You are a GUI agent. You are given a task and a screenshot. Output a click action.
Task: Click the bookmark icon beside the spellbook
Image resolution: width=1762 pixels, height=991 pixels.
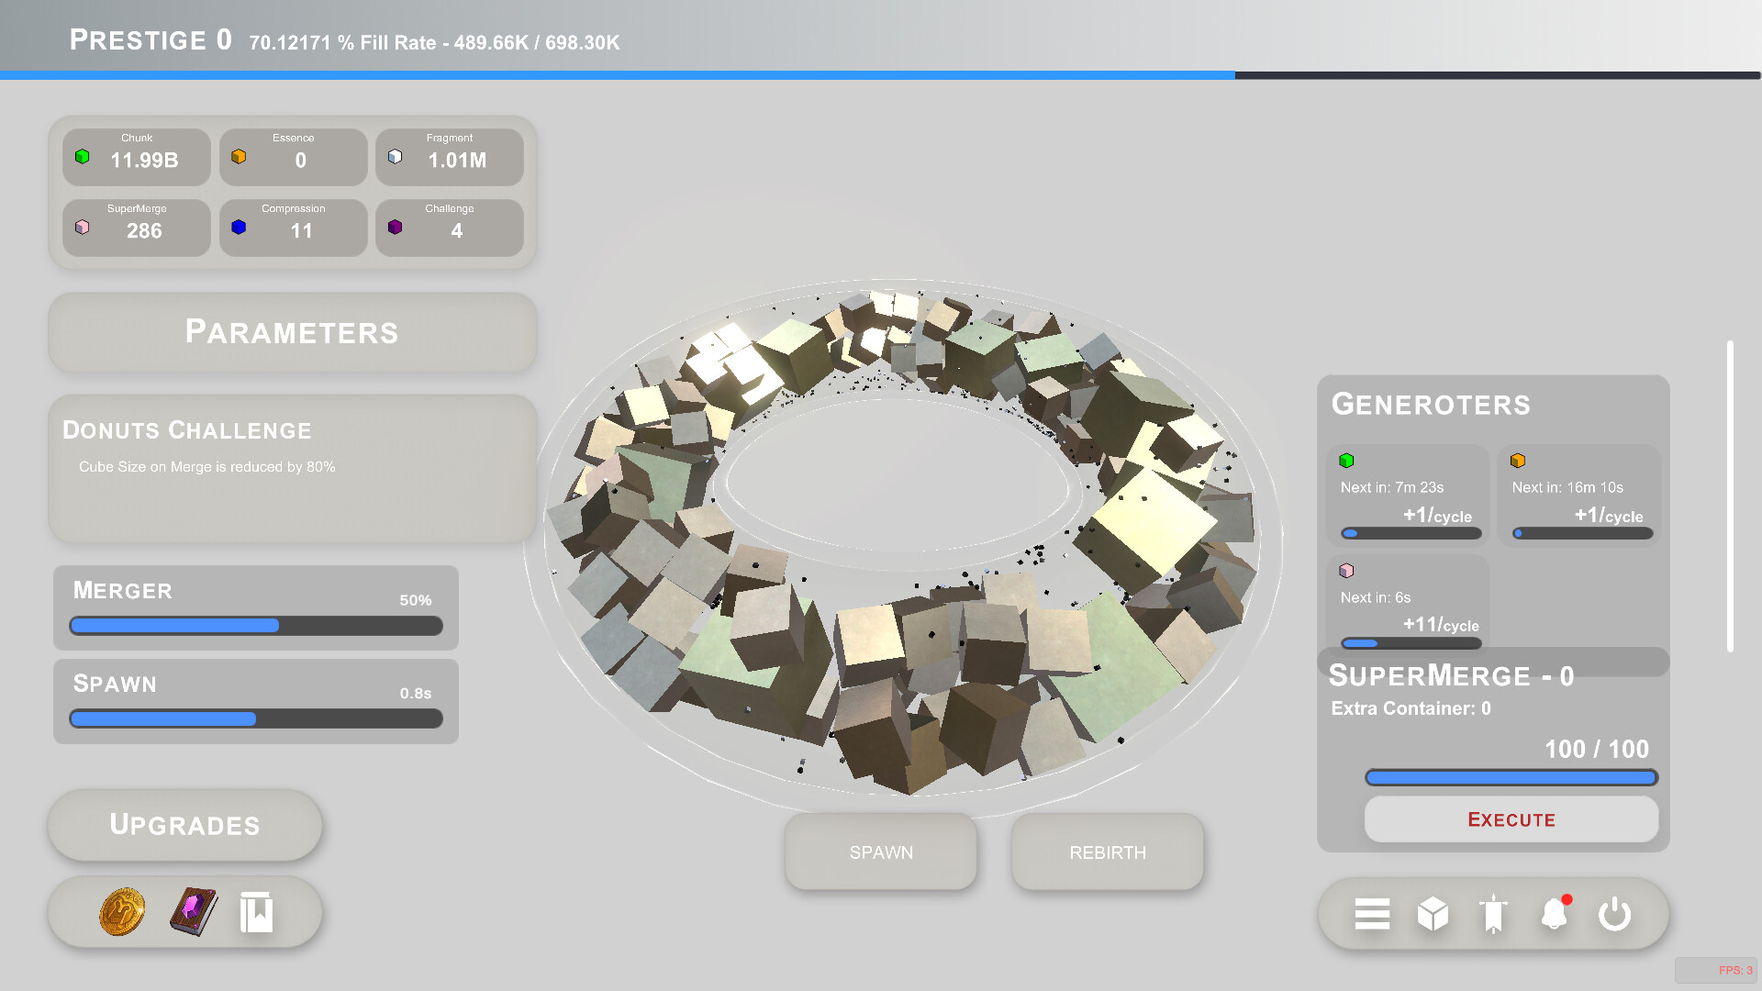256,912
